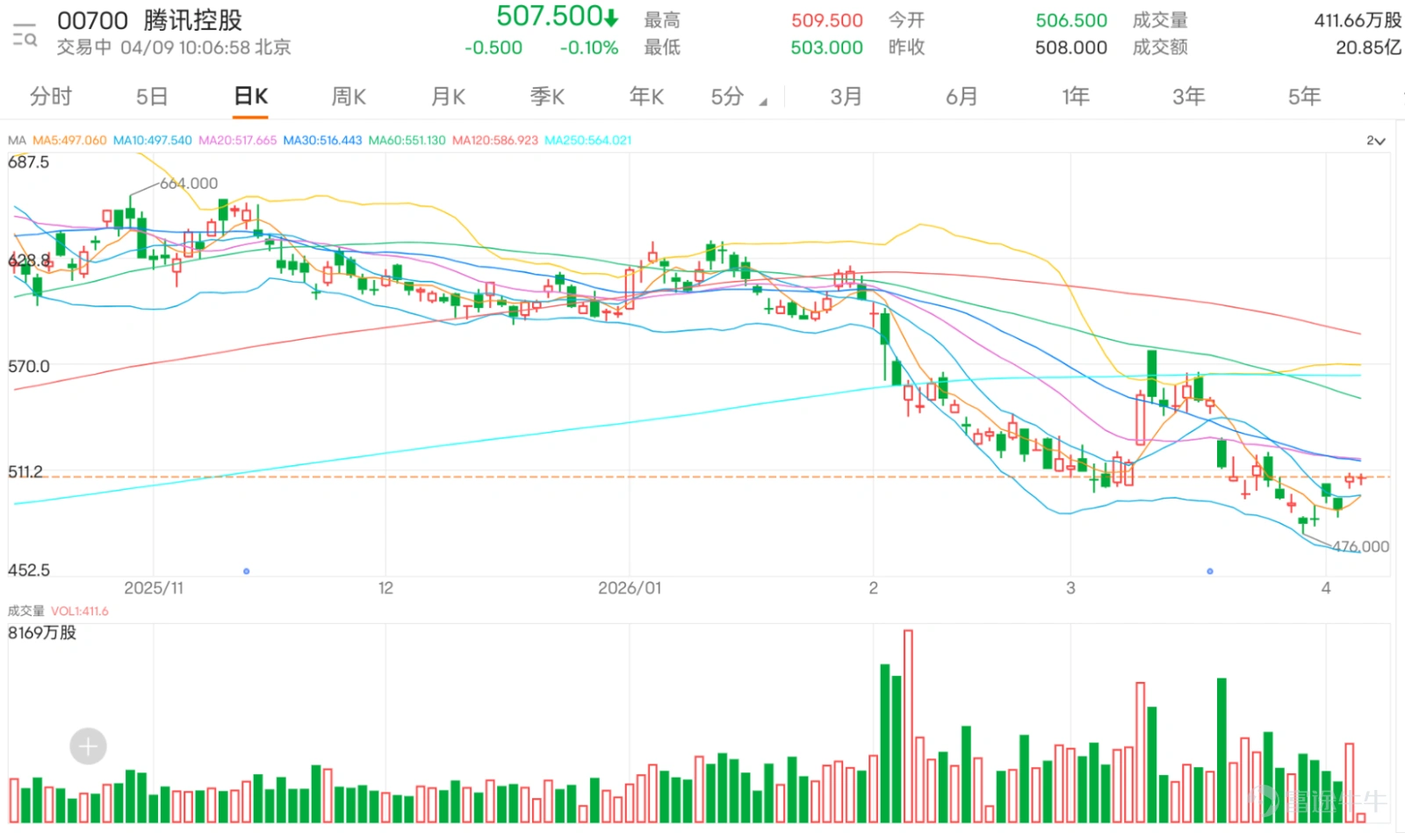Click the current price 507.500
Screen dimensions: 1405x833
[550, 17]
